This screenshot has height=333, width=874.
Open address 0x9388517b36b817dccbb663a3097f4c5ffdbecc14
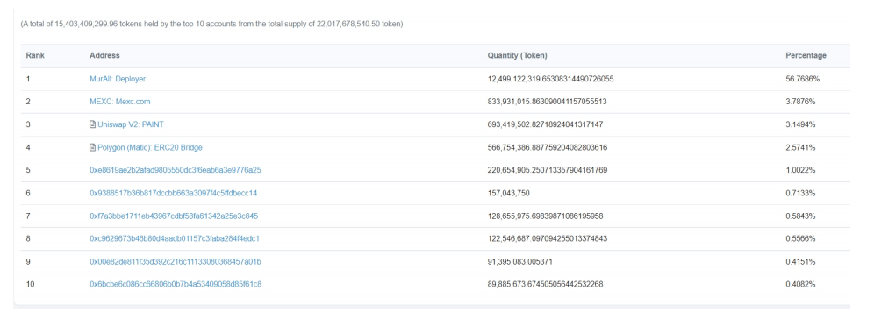[174, 194]
